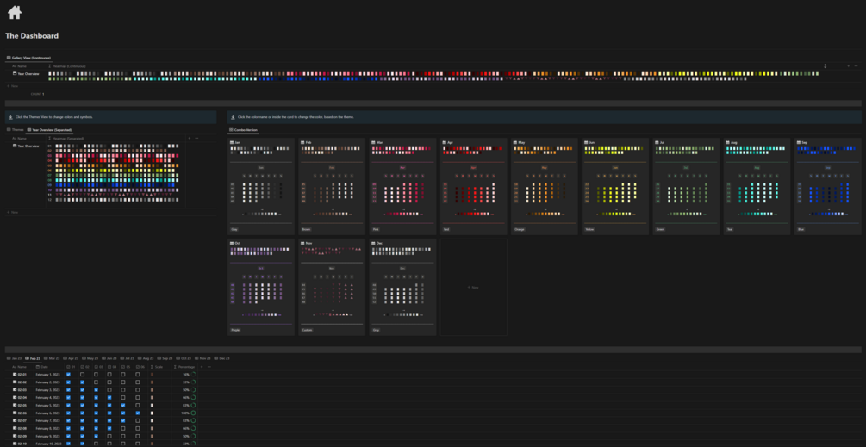Open the Gray color tag on Jan card
866x447 pixels.
pyautogui.click(x=234, y=229)
